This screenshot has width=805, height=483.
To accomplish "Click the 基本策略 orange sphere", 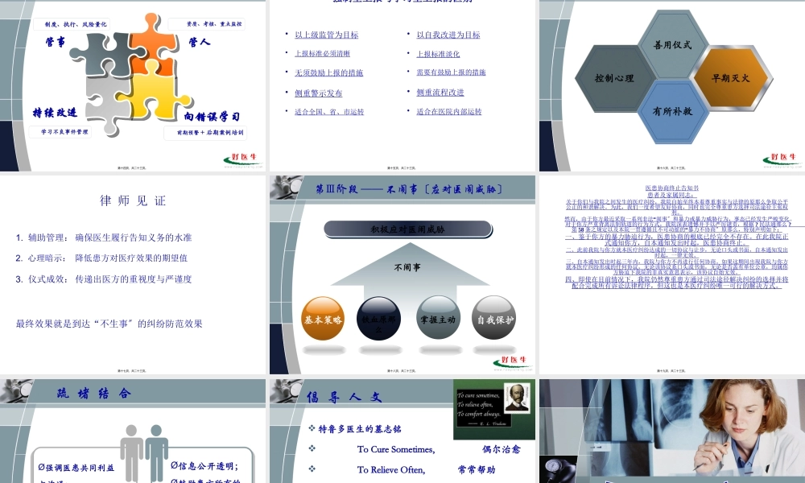I will pos(322,318).
